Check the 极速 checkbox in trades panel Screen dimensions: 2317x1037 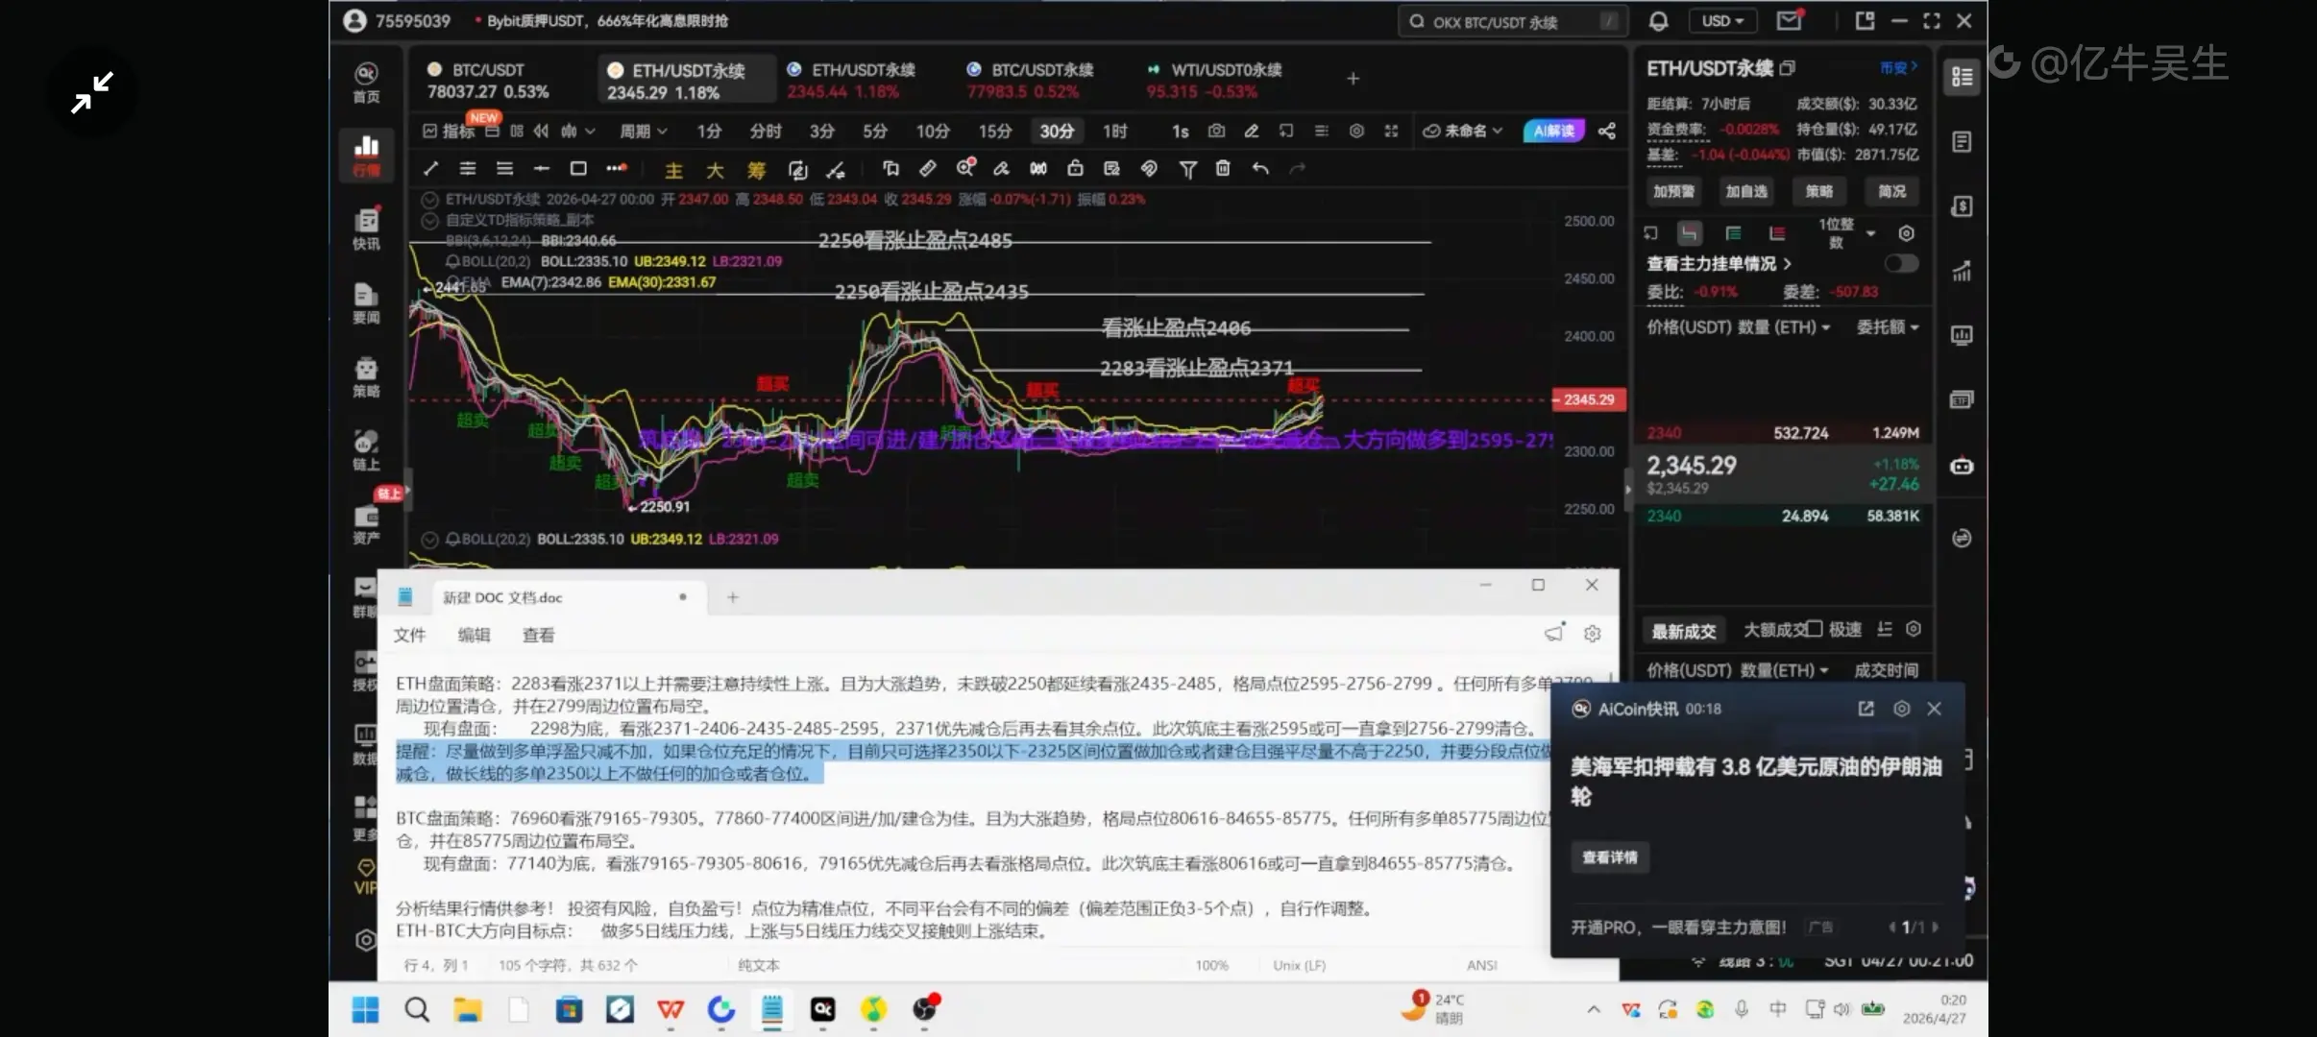1814,630
